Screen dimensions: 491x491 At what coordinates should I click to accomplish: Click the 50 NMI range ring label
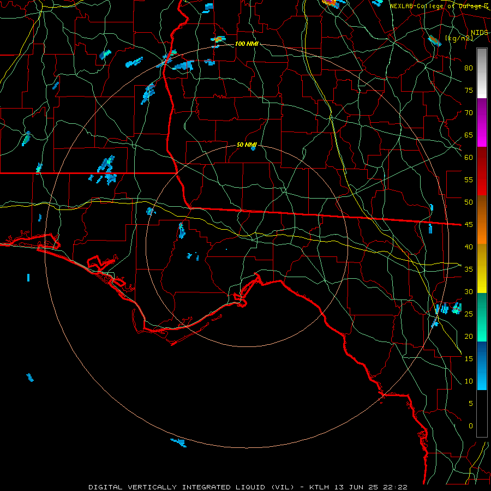coord(247,145)
